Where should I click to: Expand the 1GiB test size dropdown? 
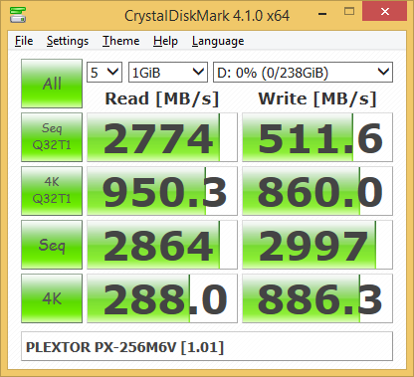(x=168, y=72)
